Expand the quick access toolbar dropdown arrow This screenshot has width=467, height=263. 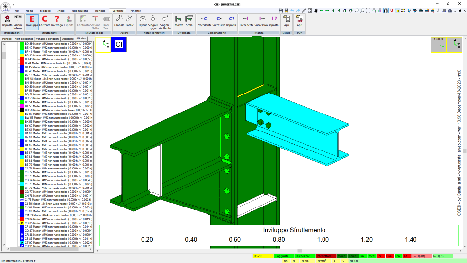(x=14, y=5)
